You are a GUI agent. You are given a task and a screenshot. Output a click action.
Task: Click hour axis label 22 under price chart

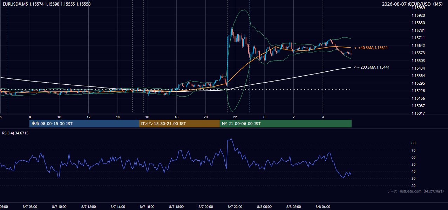(235, 117)
